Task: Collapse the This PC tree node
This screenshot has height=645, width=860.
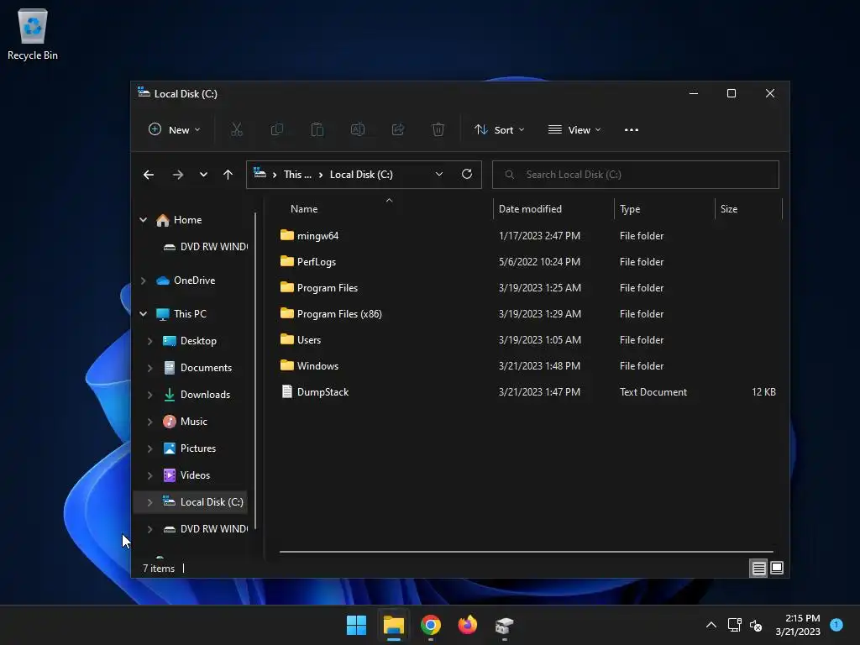Action: point(143,314)
